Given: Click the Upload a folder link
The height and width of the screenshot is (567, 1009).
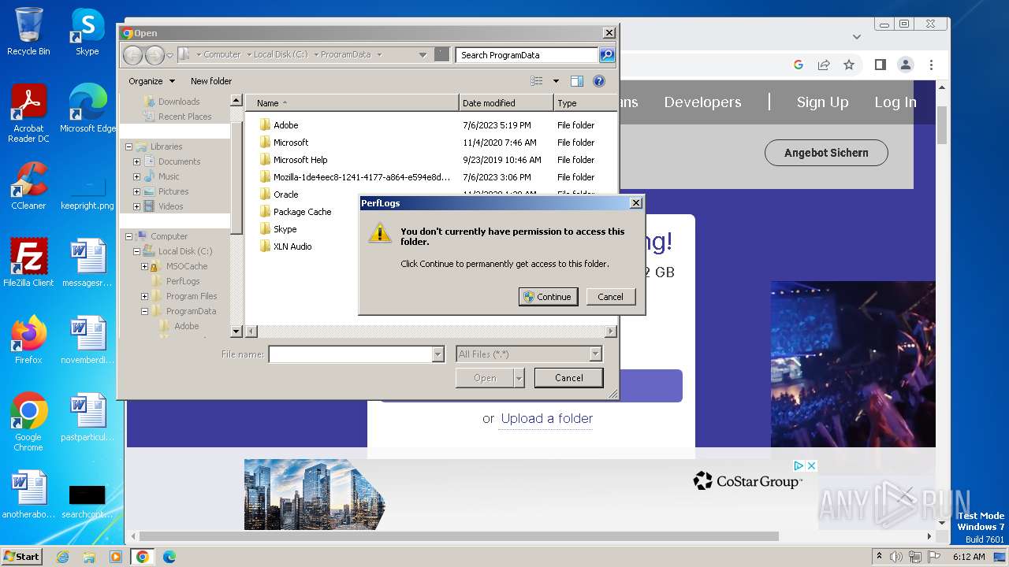Looking at the screenshot, I should coord(547,418).
